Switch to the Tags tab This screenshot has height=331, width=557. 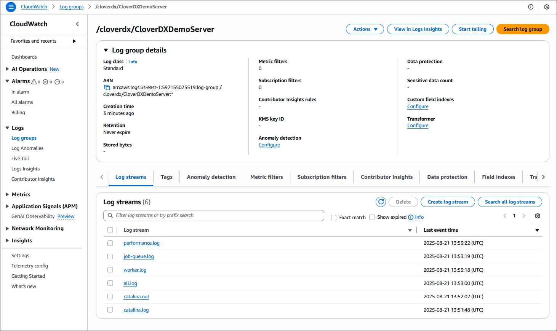pyautogui.click(x=166, y=177)
